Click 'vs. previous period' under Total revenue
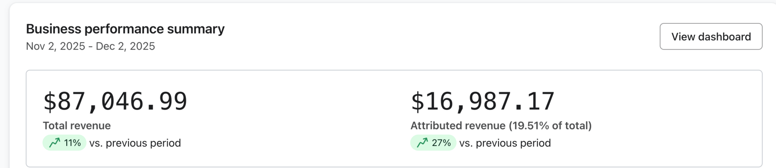776x168 pixels. click(135, 143)
